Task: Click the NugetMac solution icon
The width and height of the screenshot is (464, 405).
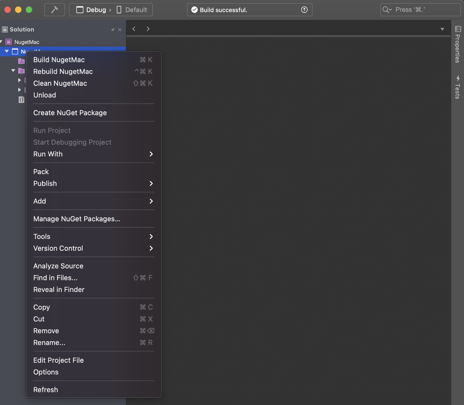Action: (x=9, y=42)
